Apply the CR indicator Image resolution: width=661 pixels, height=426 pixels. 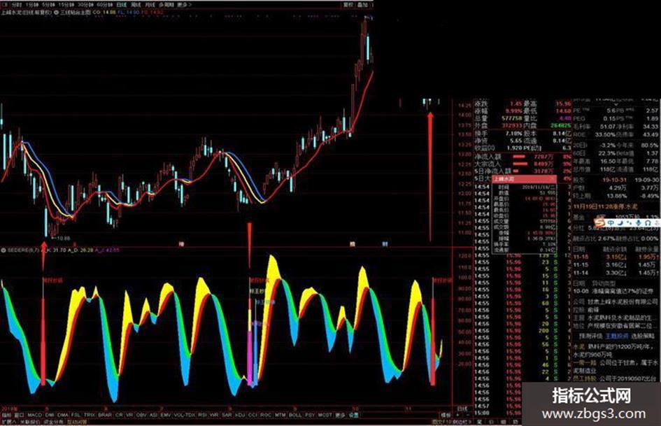click(x=119, y=415)
